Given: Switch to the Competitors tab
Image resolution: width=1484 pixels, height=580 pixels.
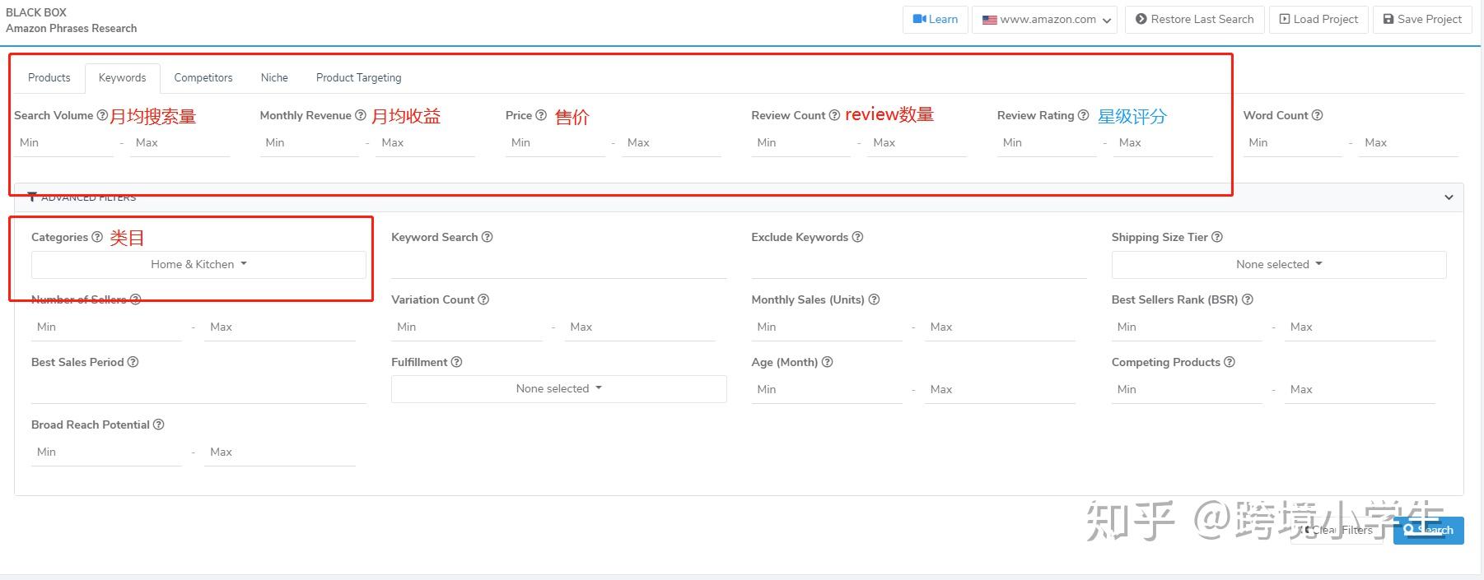Looking at the screenshot, I should tap(203, 78).
